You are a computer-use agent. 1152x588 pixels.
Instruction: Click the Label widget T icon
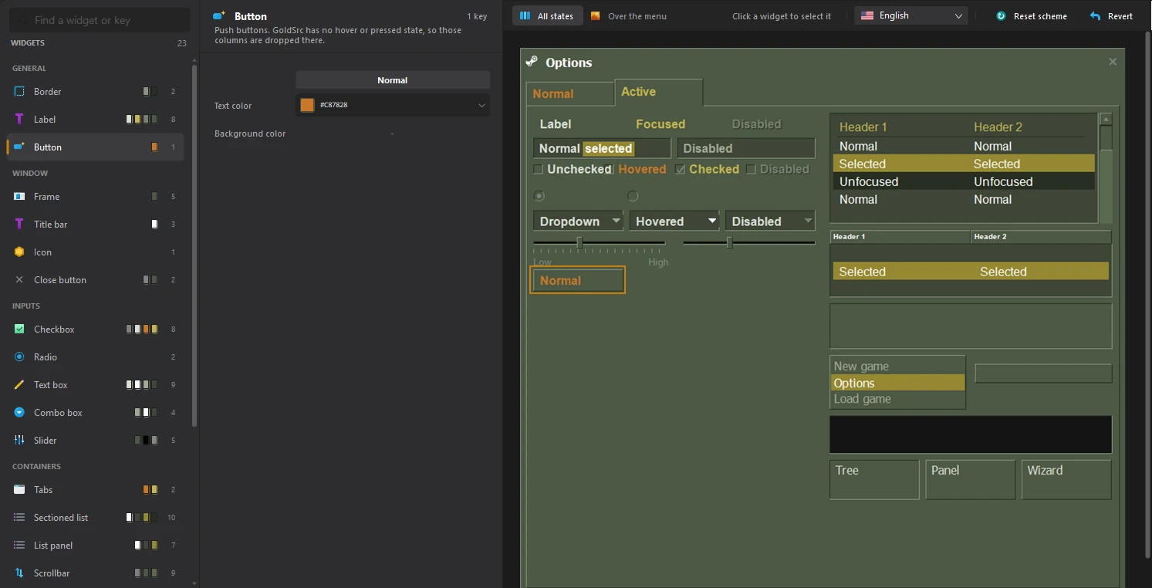(x=19, y=120)
